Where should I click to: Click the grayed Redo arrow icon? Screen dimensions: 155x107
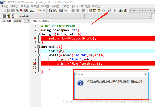[44, 11]
